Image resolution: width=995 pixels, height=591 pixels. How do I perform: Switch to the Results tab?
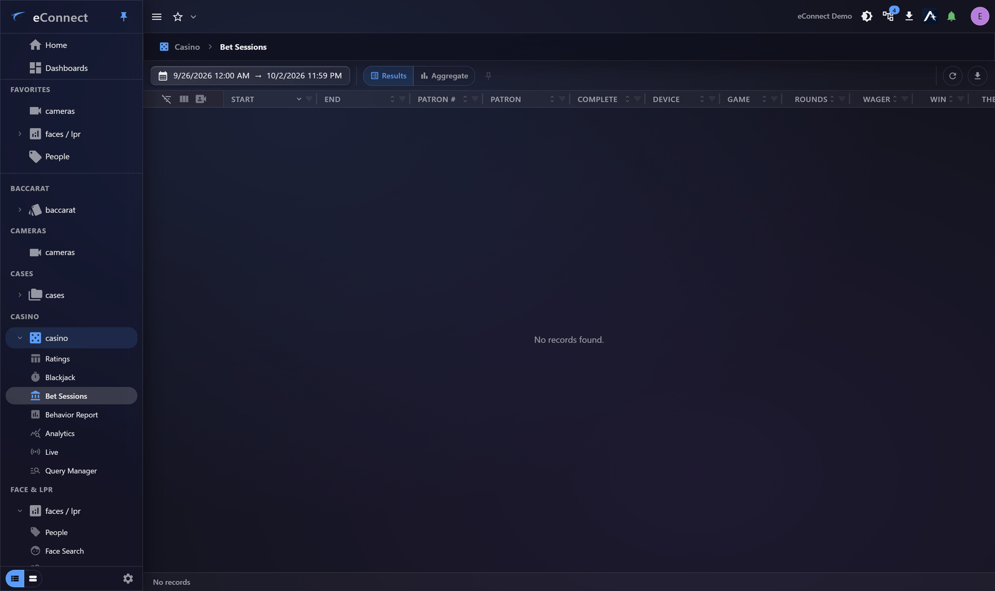coord(389,76)
